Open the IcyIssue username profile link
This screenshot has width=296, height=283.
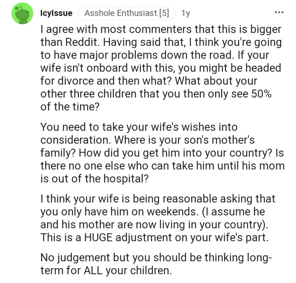click(56, 13)
